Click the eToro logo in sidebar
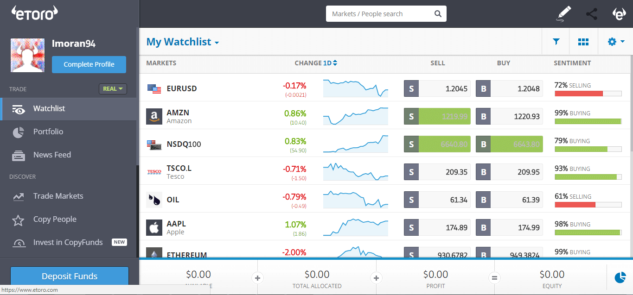Image resolution: width=633 pixels, height=295 pixels. coord(35,13)
